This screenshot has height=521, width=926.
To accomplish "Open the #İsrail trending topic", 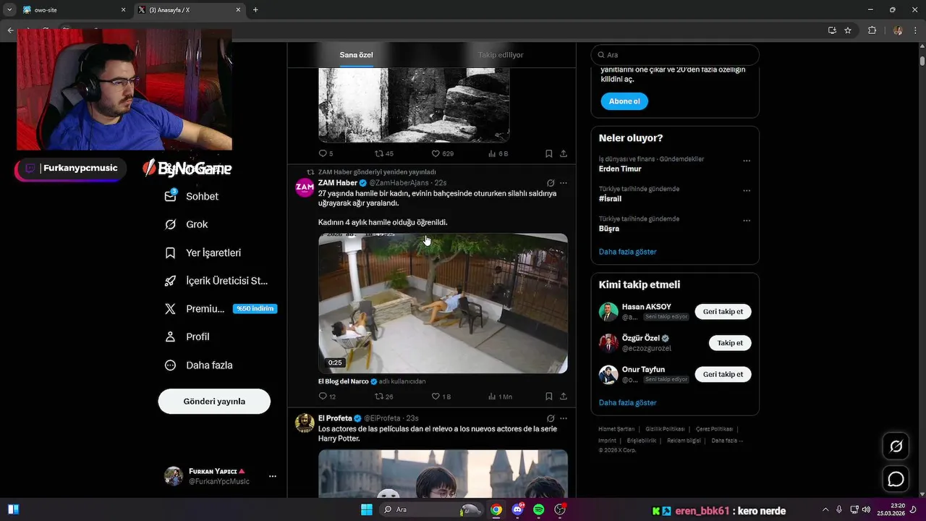I will (x=610, y=198).
